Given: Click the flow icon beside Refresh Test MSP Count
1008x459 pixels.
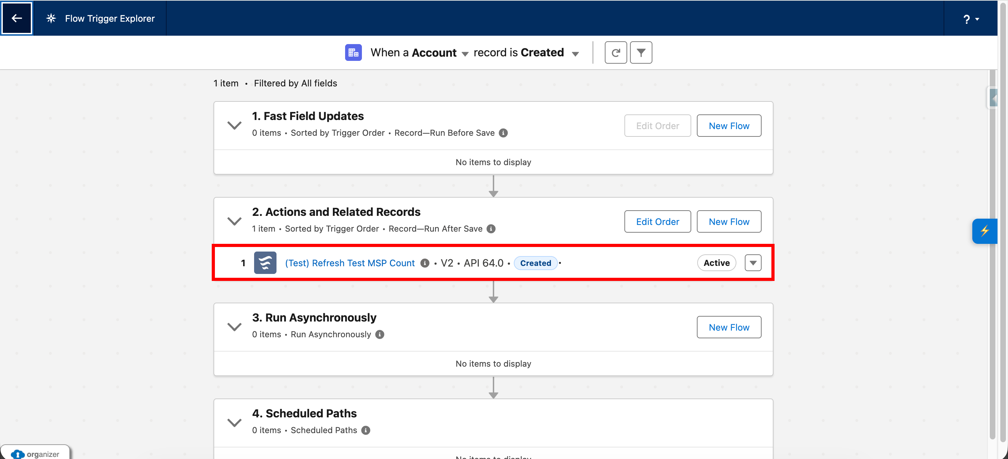Looking at the screenshot, I should 265,262.
